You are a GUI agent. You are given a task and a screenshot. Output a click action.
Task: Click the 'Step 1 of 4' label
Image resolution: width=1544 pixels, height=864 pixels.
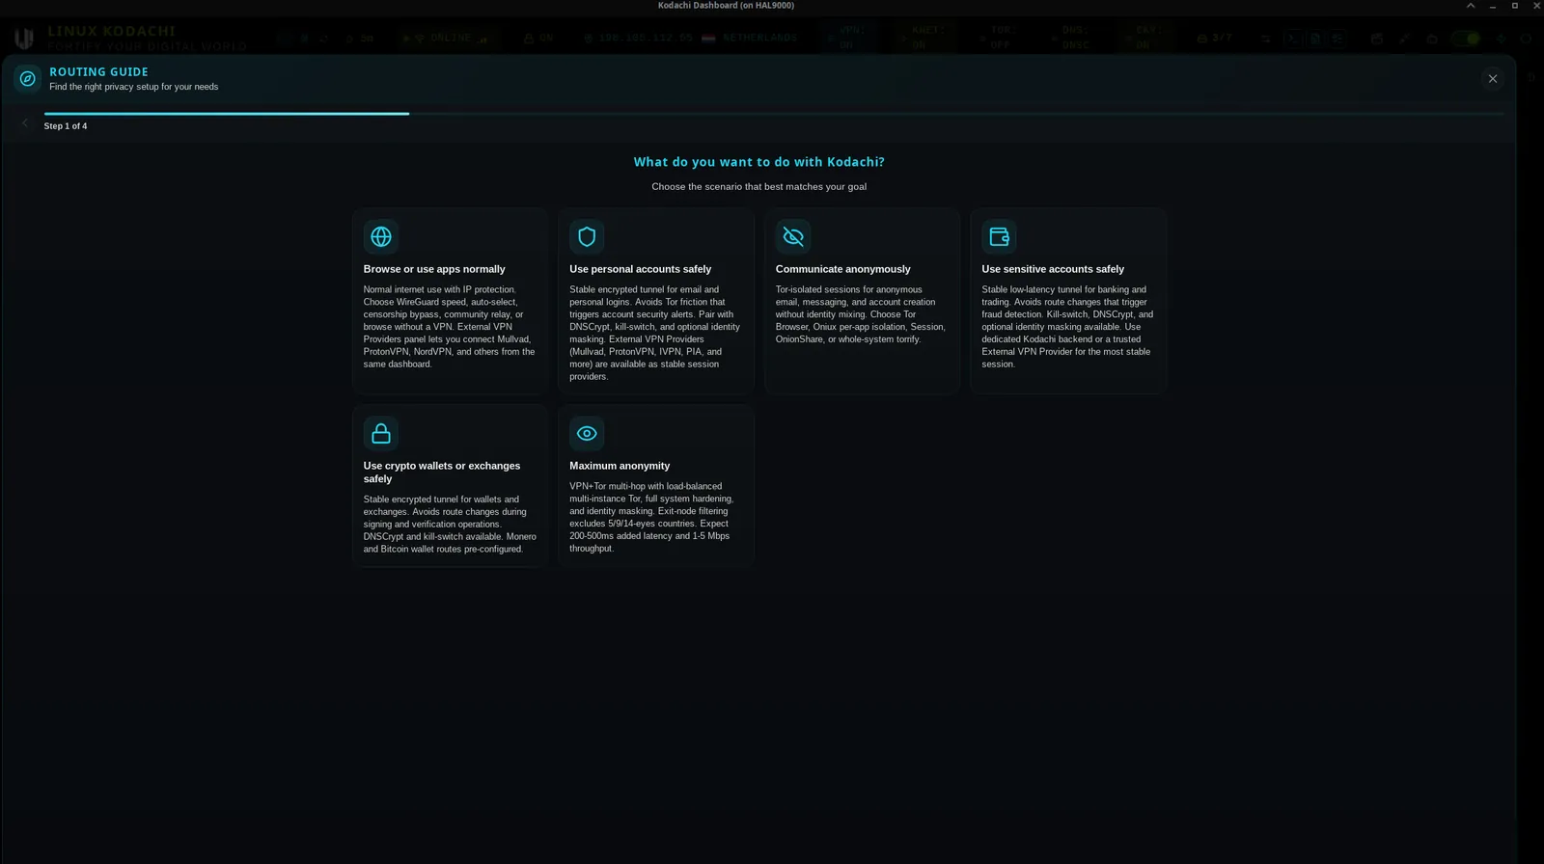coord(66,126)
